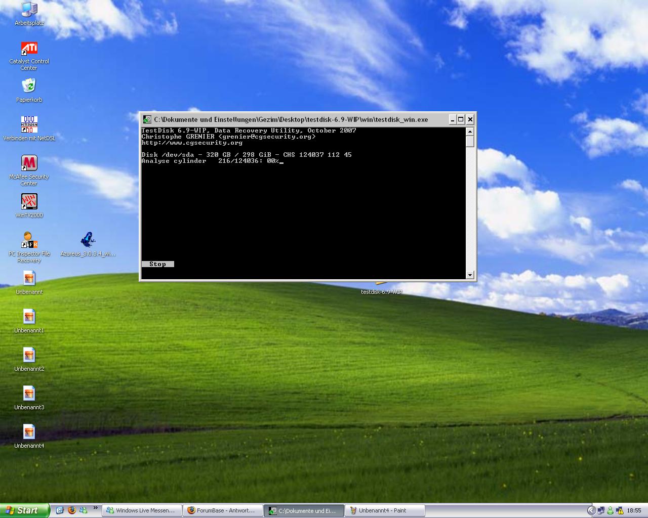
Task: Launch Firefox from Quick Launch
Action: click(71, 510)
